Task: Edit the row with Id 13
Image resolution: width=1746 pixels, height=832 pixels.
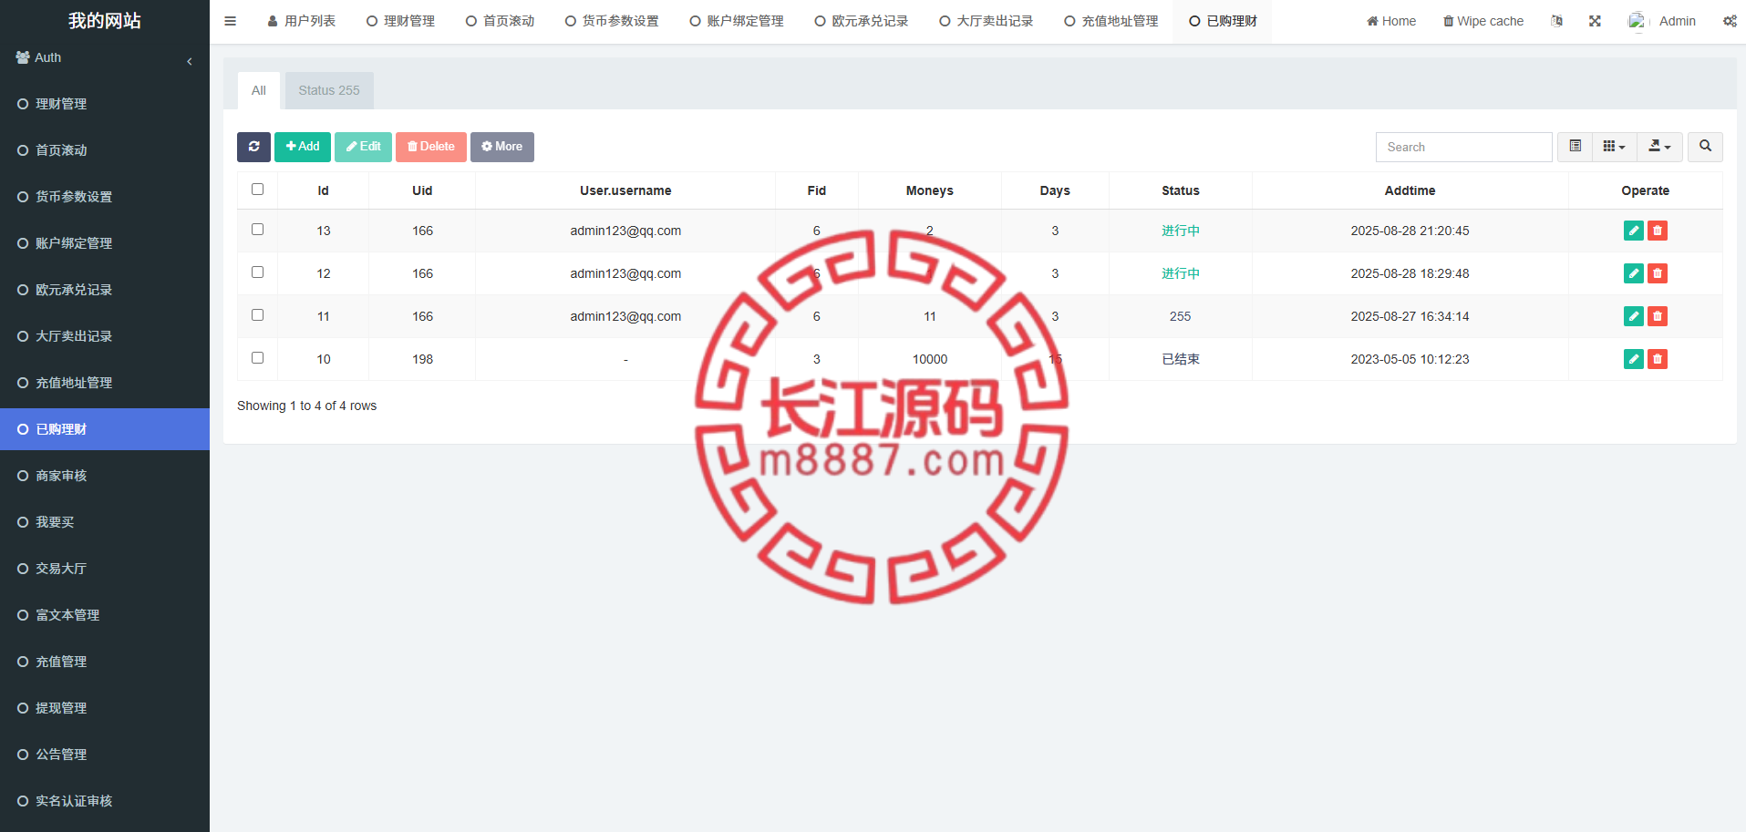Action: (x=1634, y=231)
